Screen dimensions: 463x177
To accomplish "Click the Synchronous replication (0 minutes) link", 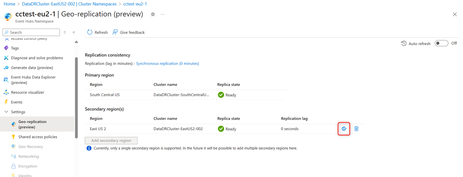I will pyautogui.click(x=167, y=64).
